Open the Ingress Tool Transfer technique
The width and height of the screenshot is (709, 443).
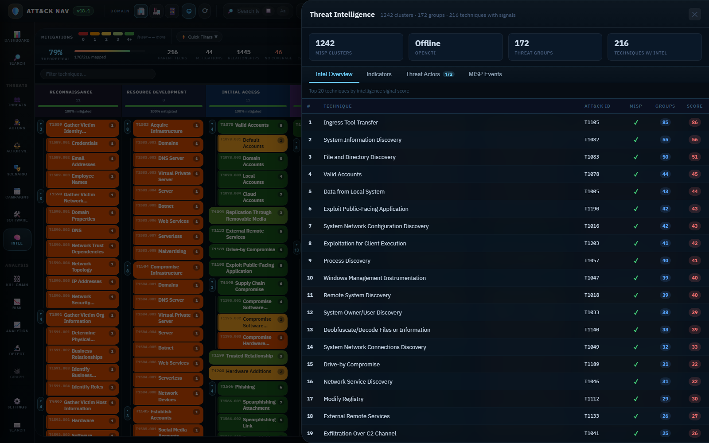pos(351,122)
